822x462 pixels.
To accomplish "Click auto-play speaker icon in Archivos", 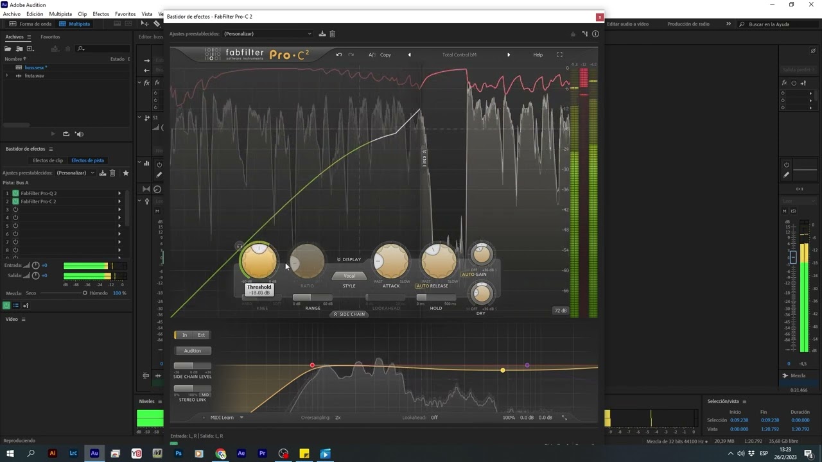I will (79, 134).
